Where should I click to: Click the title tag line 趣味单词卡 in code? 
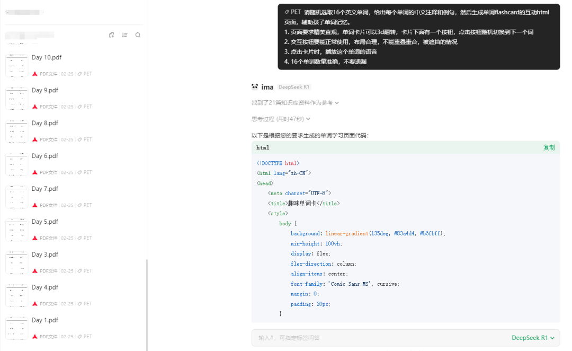303,204
